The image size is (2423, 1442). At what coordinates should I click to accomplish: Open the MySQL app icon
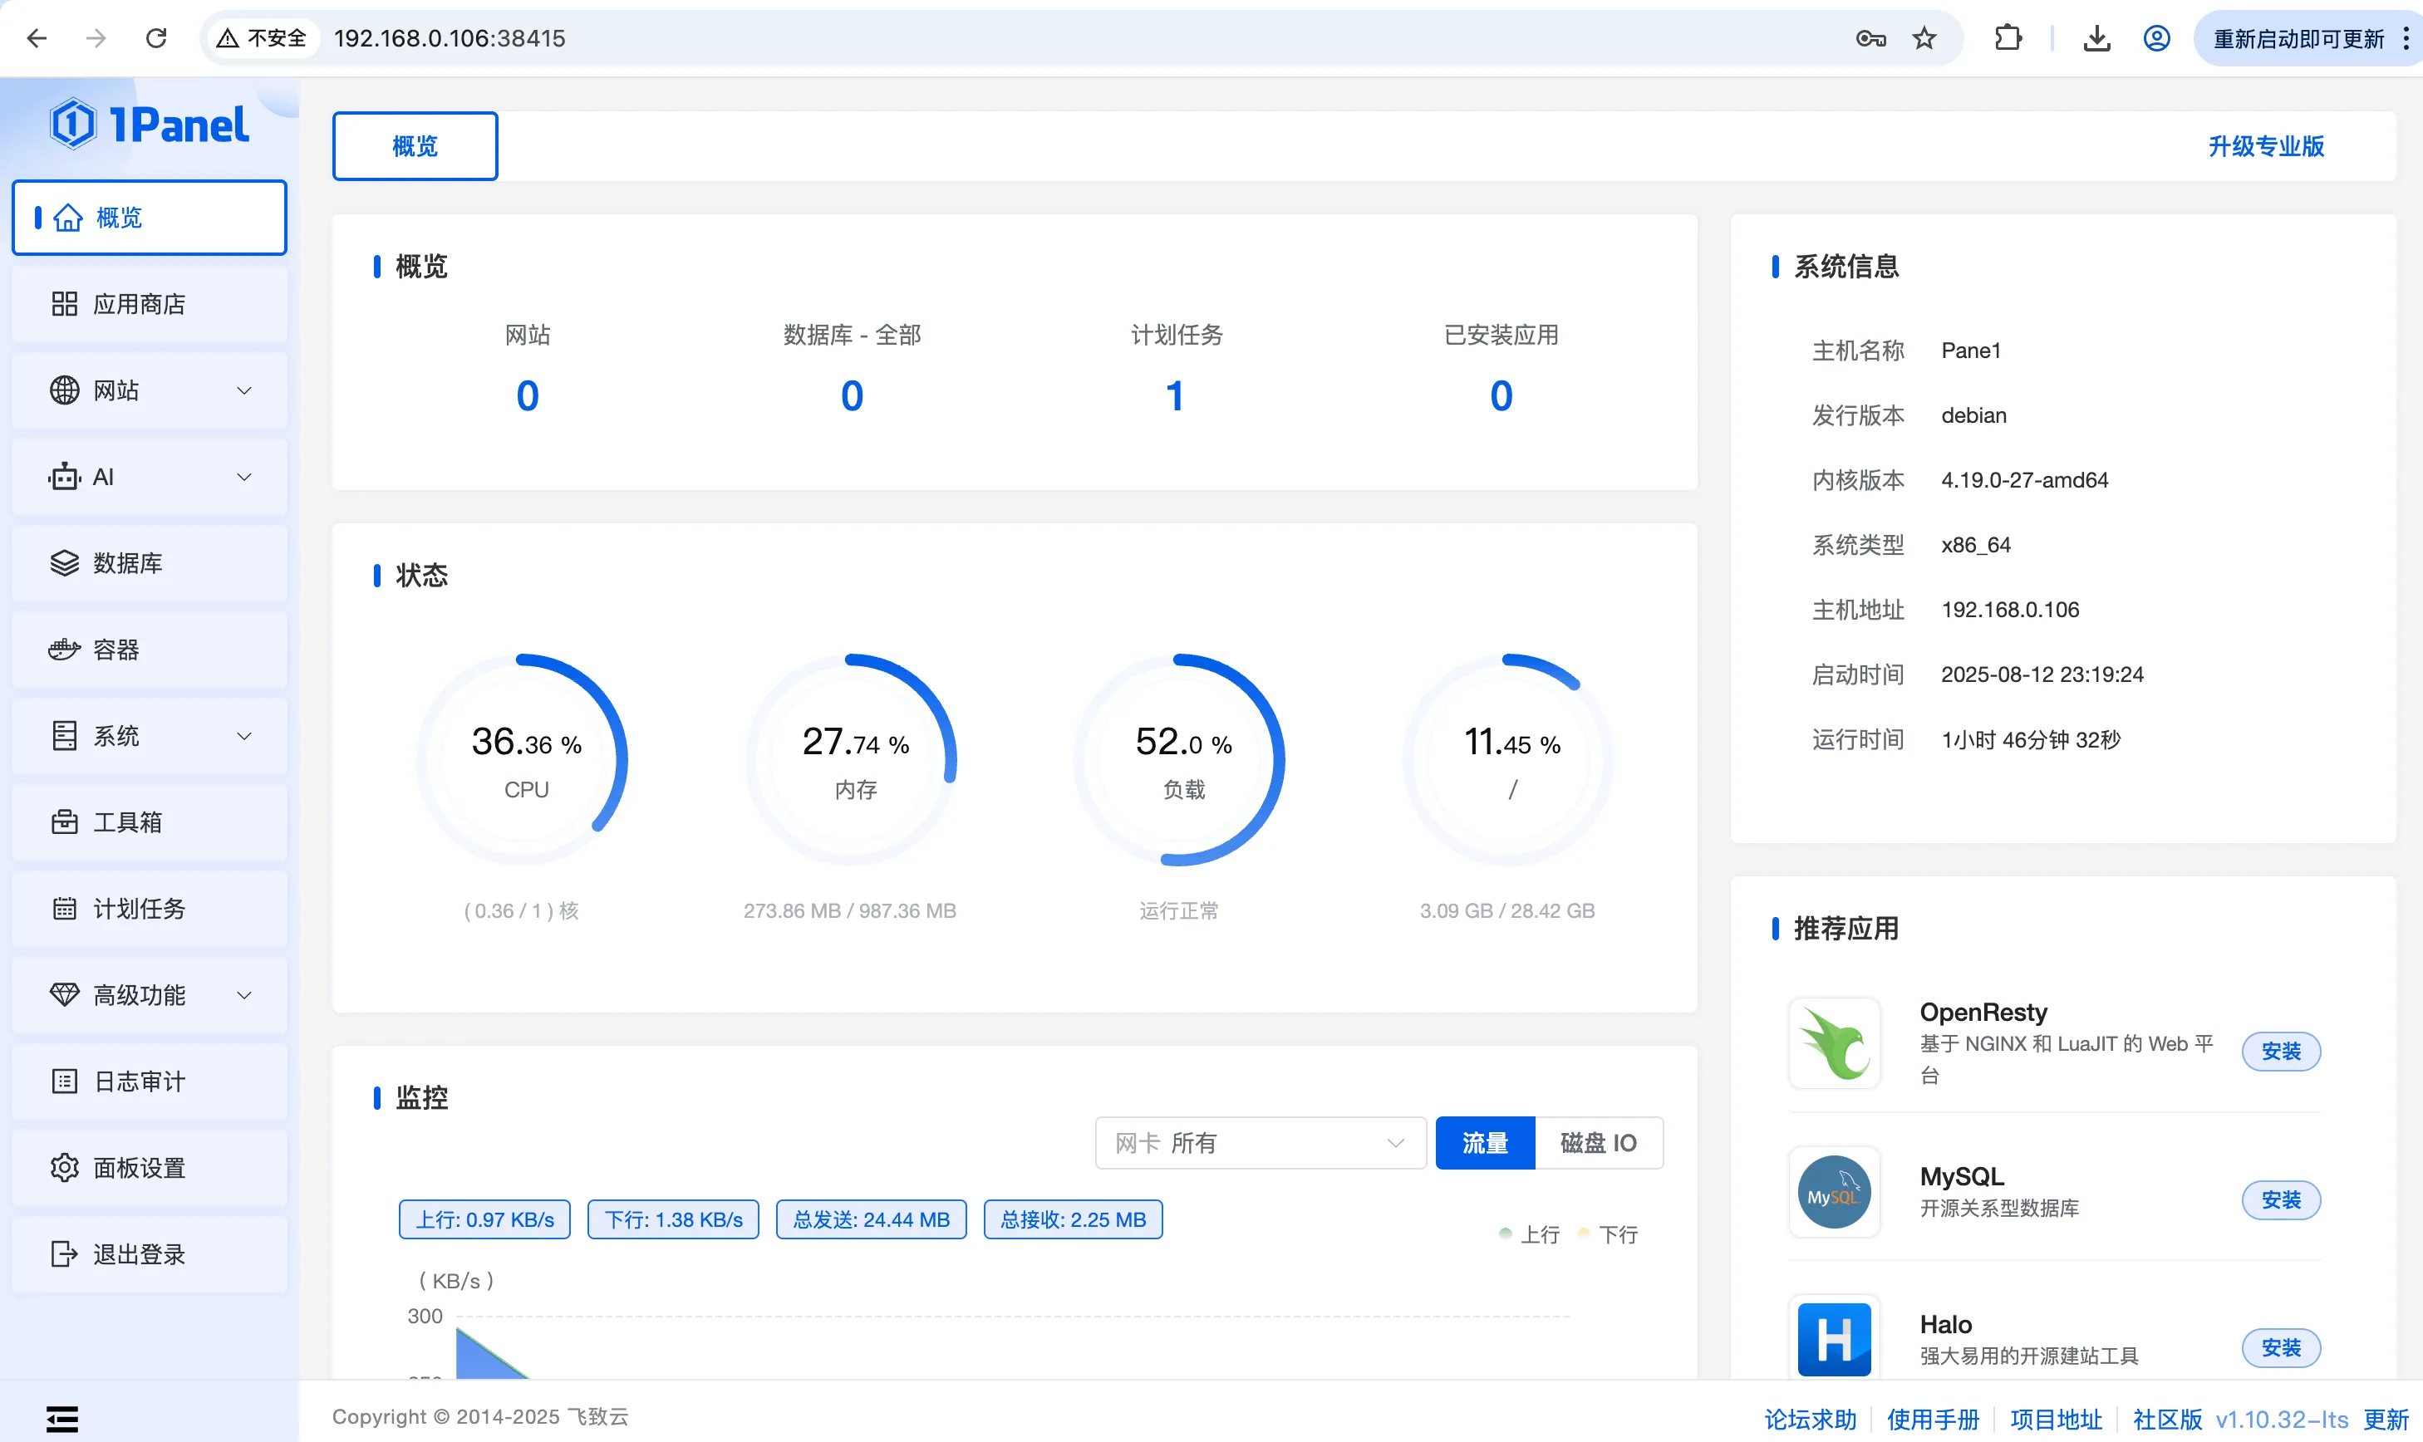pyautogui.click(x=1834, y=1192)
